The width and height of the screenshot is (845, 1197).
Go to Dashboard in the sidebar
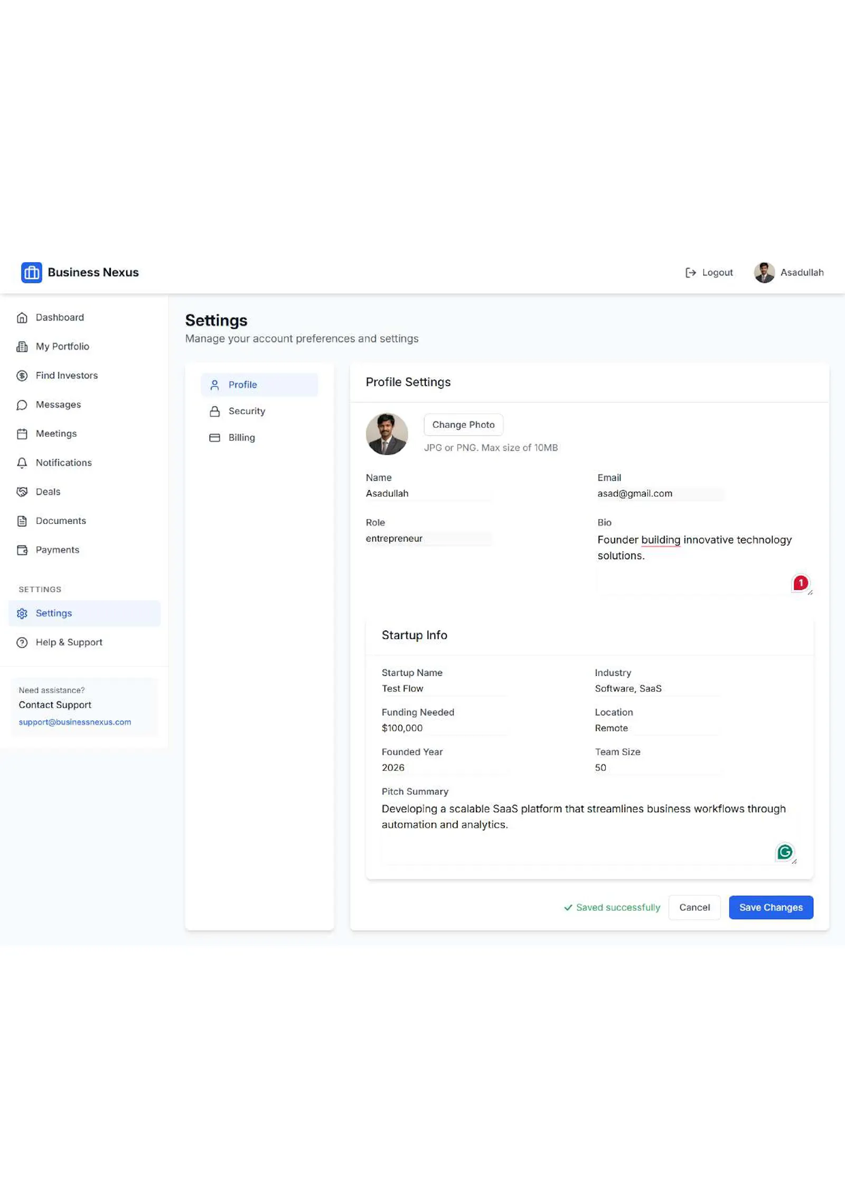pyautogui.click(x=84, y=318)
